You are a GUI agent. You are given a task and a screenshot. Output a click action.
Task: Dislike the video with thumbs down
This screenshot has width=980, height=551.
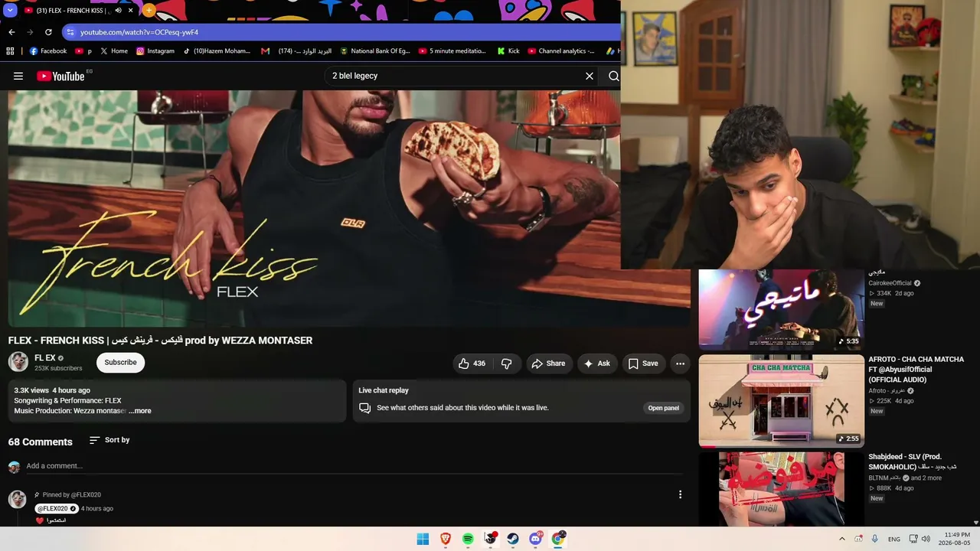click(507, 364)
